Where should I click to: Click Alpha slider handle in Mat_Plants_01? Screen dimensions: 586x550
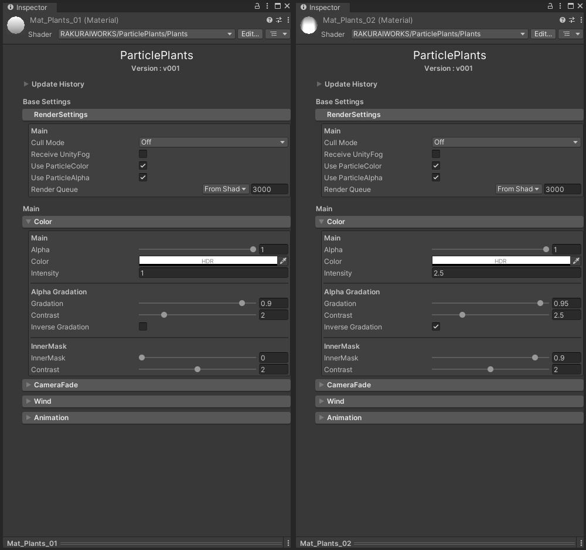click(x=253, y=249)
